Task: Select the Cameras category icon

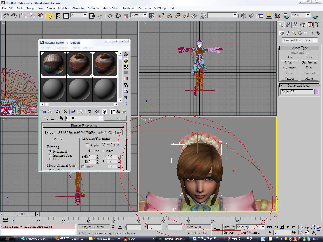Action: coord(300,33)
